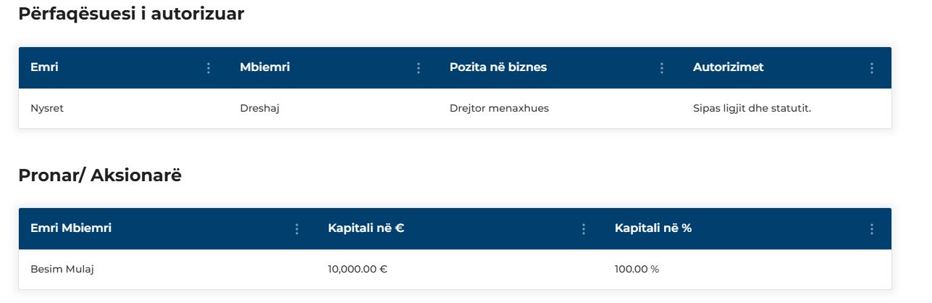Open the Emri column options menu
The image size is (932, 303).
tap(209, 68)
